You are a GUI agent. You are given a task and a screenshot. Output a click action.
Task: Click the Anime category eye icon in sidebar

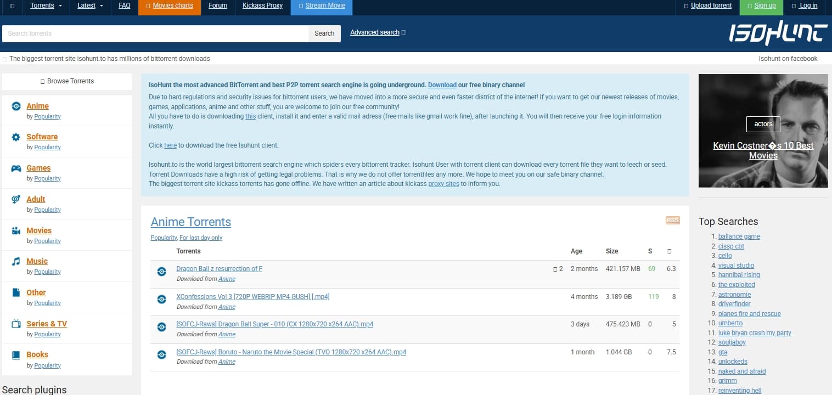tap(16, 106)
